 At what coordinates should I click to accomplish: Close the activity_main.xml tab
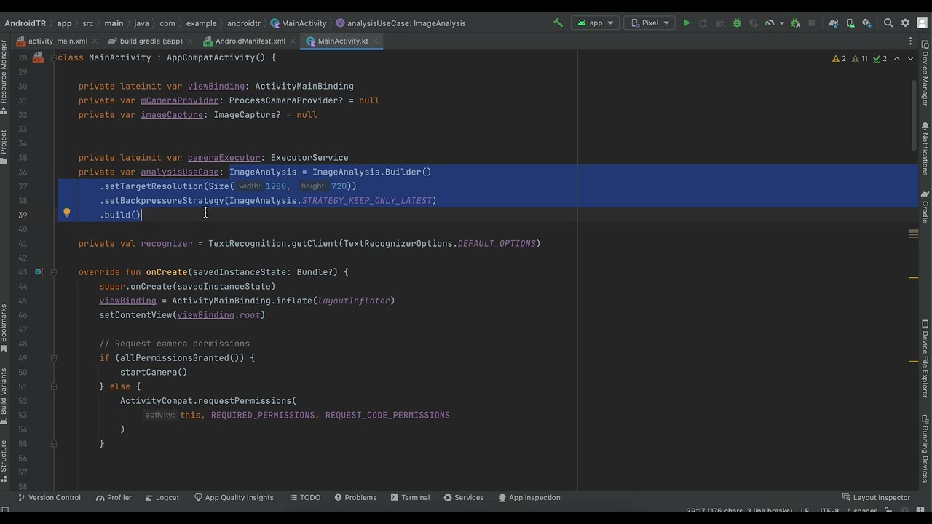coord(96,41)
